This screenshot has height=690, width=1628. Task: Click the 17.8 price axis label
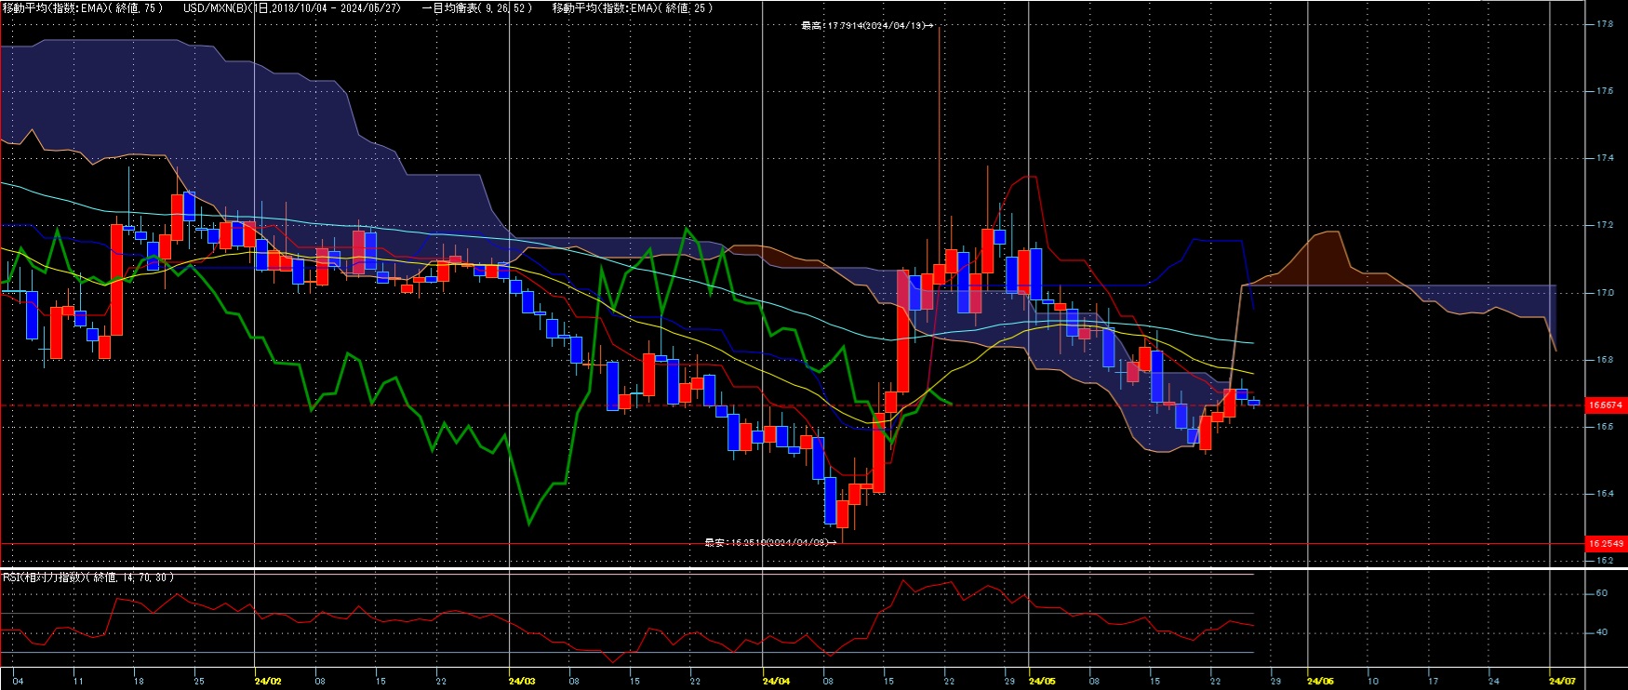pyautogui.click(x=1605, y=24)
